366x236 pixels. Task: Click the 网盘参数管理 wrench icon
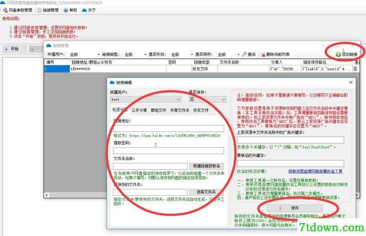pos(5,10)
